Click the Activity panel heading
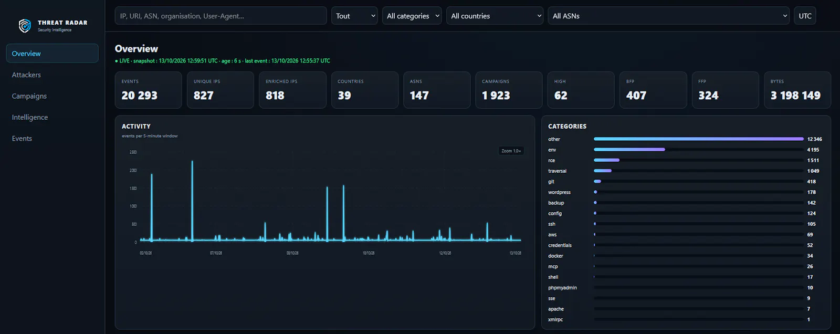Screen dimensions: 840x334 click(x=136, y=127)
